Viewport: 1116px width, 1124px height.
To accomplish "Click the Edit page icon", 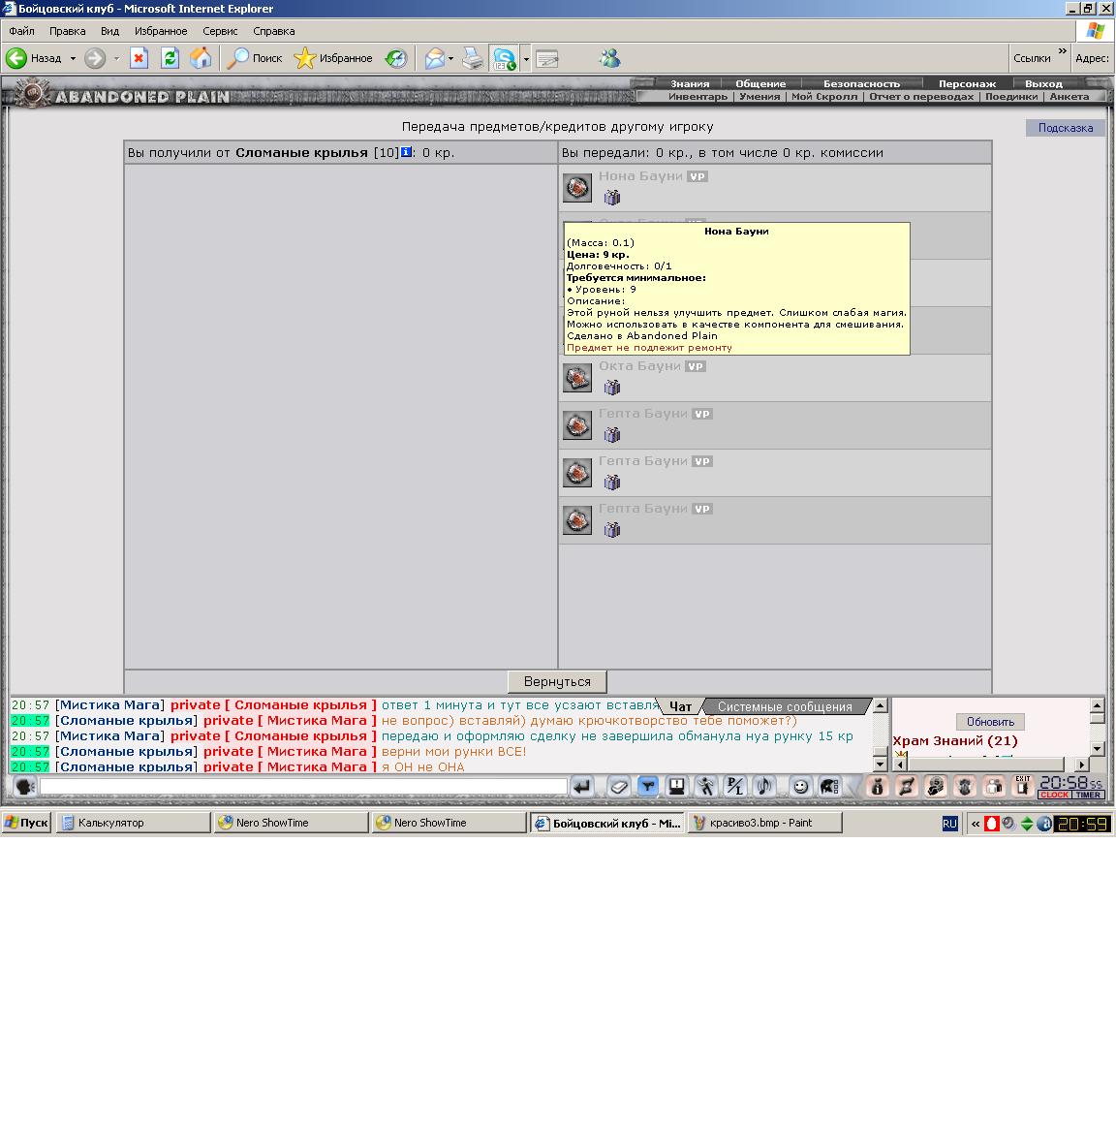I will 547,59.
